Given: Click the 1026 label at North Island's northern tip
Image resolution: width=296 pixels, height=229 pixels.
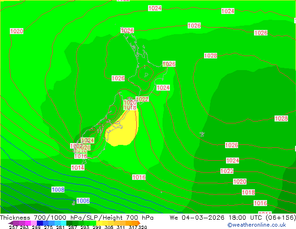Looking at the screenshot, I should [127, 30].
